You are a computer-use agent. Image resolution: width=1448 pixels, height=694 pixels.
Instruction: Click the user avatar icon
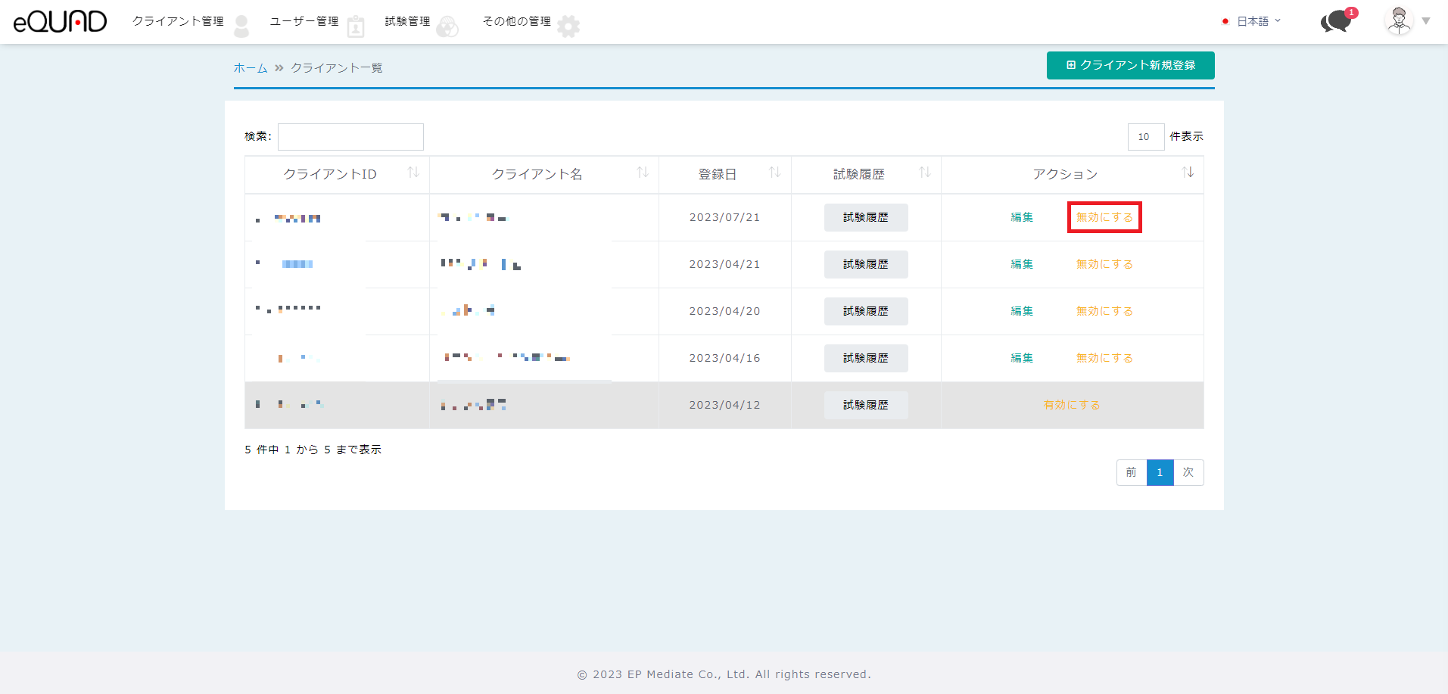(x=1398, y=21)
